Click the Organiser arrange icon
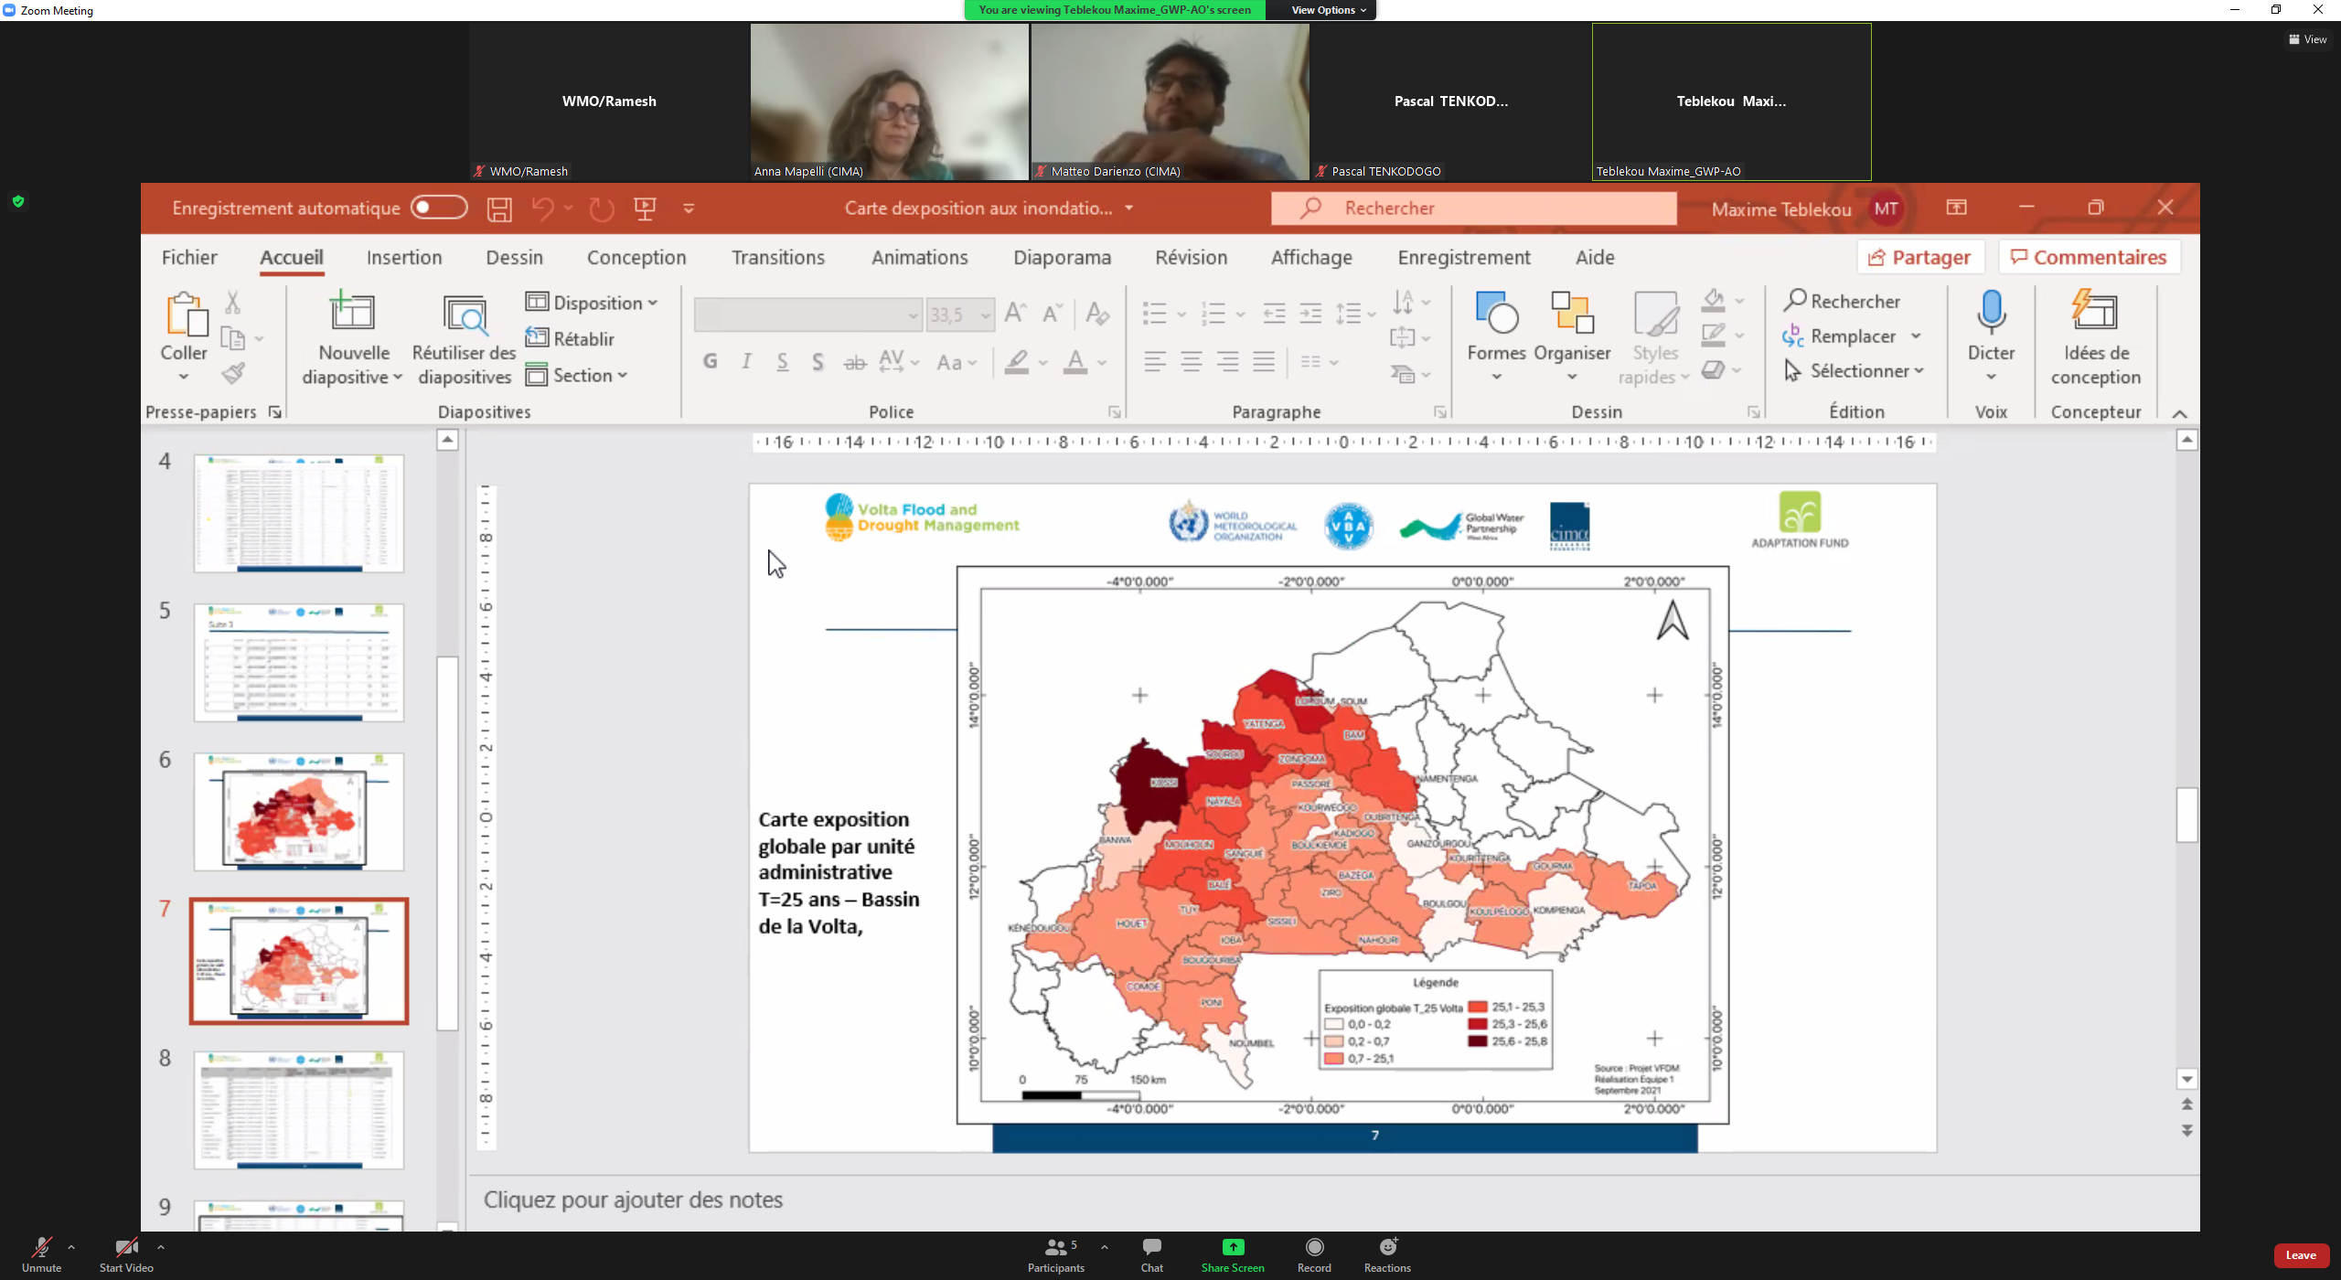2341x1280 pixels. (1572, 314)
